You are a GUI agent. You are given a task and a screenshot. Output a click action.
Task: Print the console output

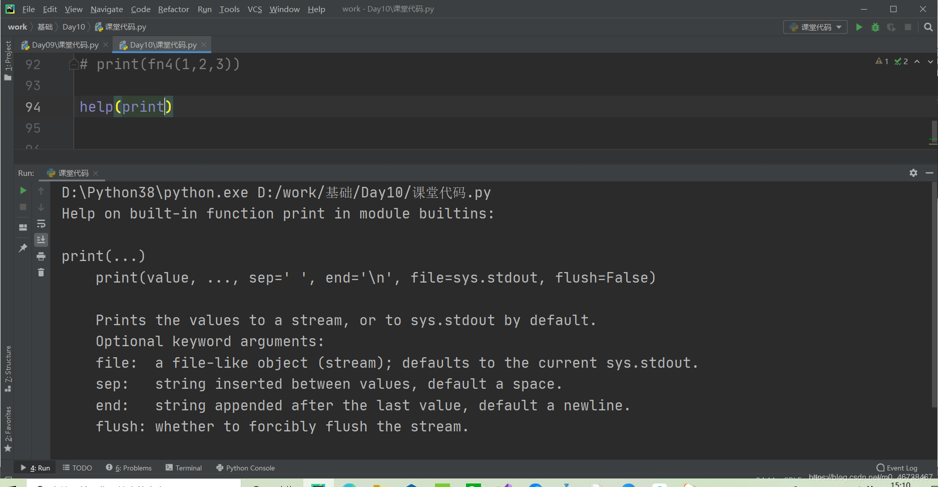pyautogui.click(x=41, y=257)
